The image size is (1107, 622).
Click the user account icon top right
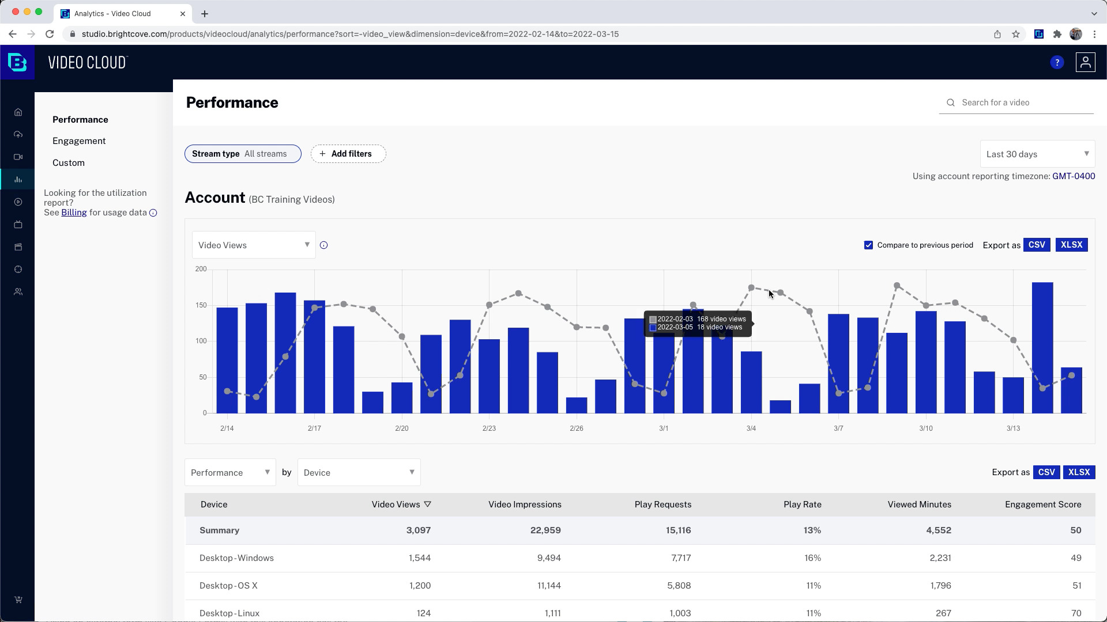(1086, 62)
